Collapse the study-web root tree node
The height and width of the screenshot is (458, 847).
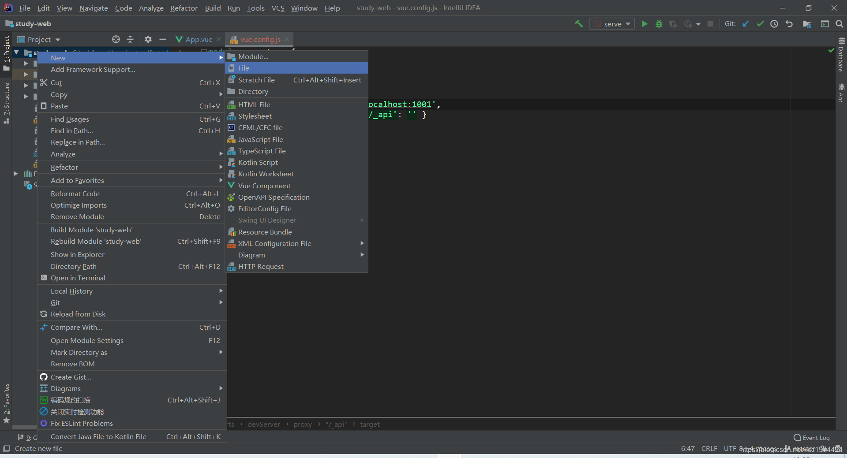[16, 52]
